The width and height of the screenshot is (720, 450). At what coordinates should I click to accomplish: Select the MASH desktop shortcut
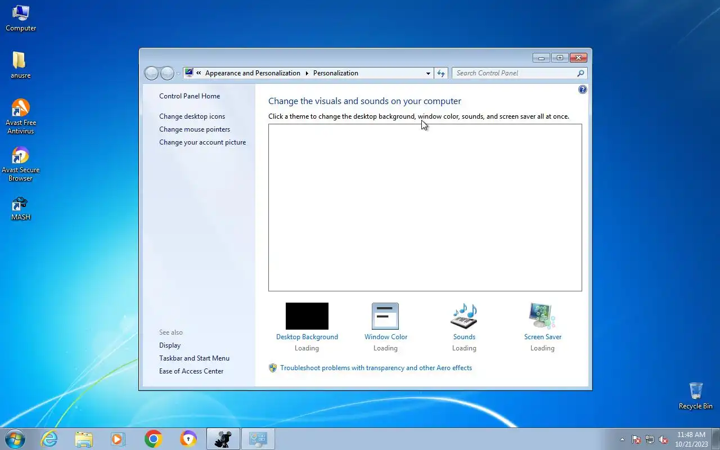click(x=20, y=208)
